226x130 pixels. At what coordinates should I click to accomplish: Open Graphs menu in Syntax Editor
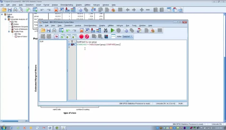click(x=102, y=25)
